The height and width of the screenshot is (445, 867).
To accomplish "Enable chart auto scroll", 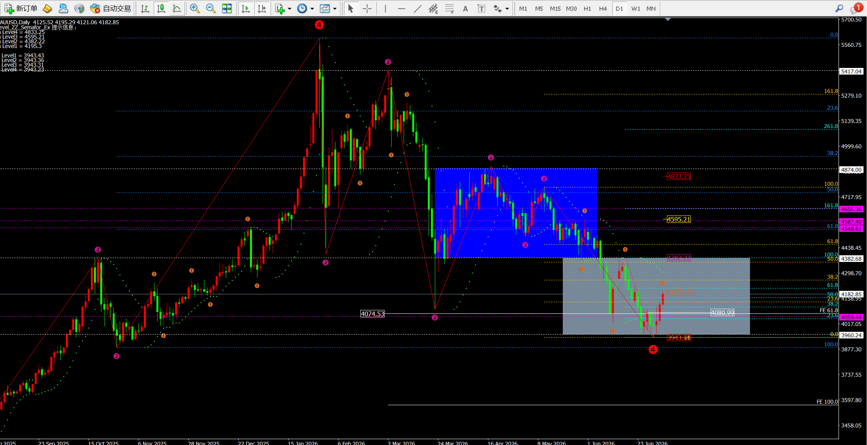I will click(246, 9).
